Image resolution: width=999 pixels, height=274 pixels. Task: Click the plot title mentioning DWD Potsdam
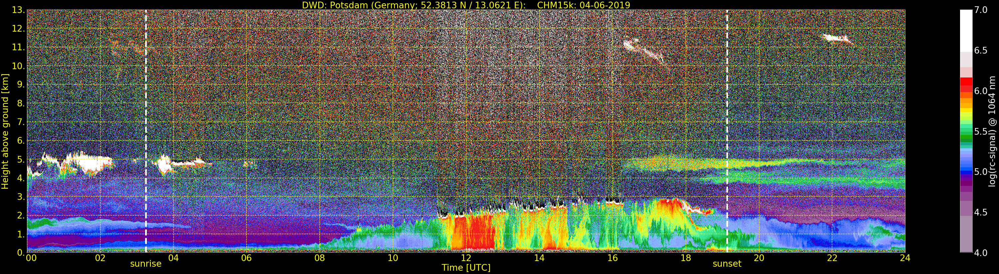pos(466,5)
